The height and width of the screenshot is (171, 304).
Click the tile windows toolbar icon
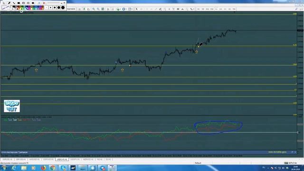(103, 9)
